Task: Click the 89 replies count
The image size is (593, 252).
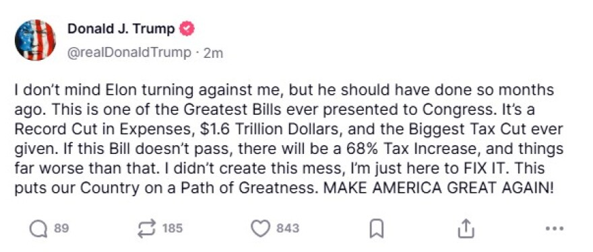Action: coord(61,228)
